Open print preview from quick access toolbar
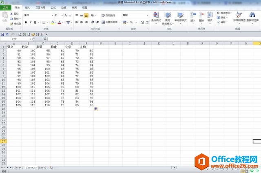261x173 pixels. [20, 34]
